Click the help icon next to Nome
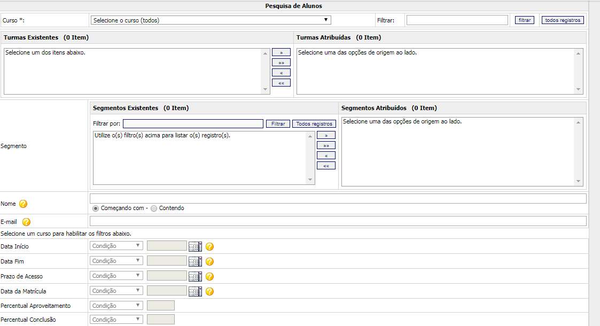The width and height of the screenshot is (600, 326). (x=24, y=204)
